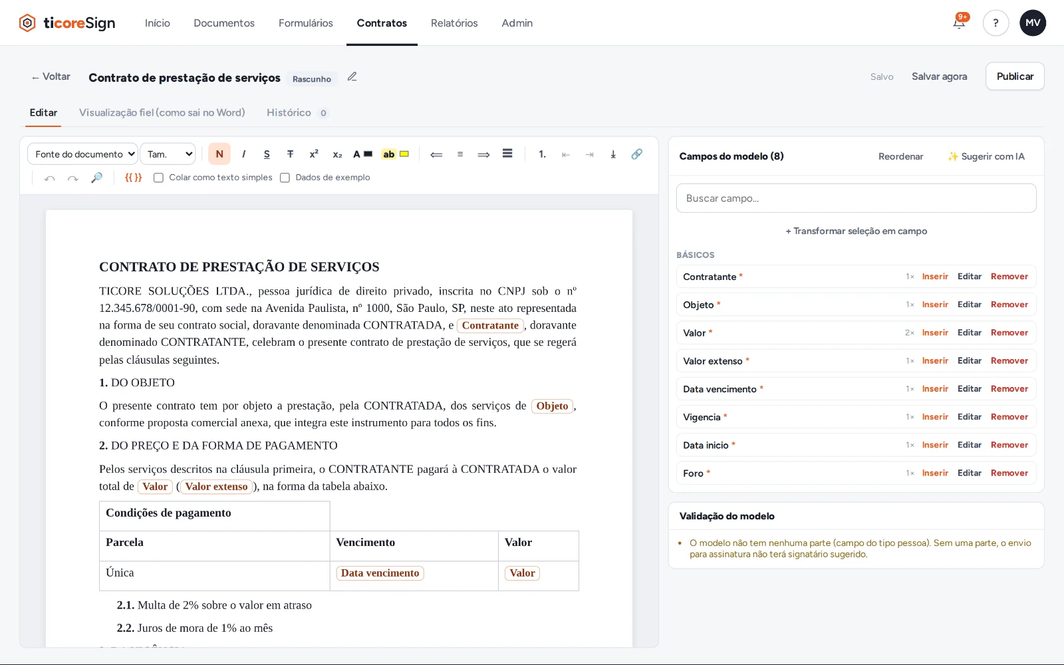
Task: Align text to the left
Action: tap(436, 154)
